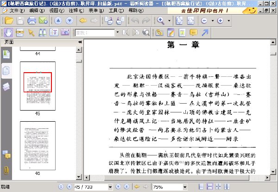Activate the Snapshot camera tool
The image size is (278, 192).
click(65, 32)
